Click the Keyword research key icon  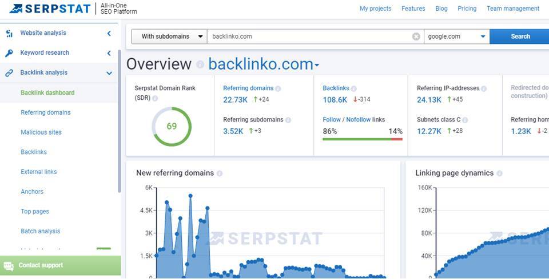click(x=9, y=53)
